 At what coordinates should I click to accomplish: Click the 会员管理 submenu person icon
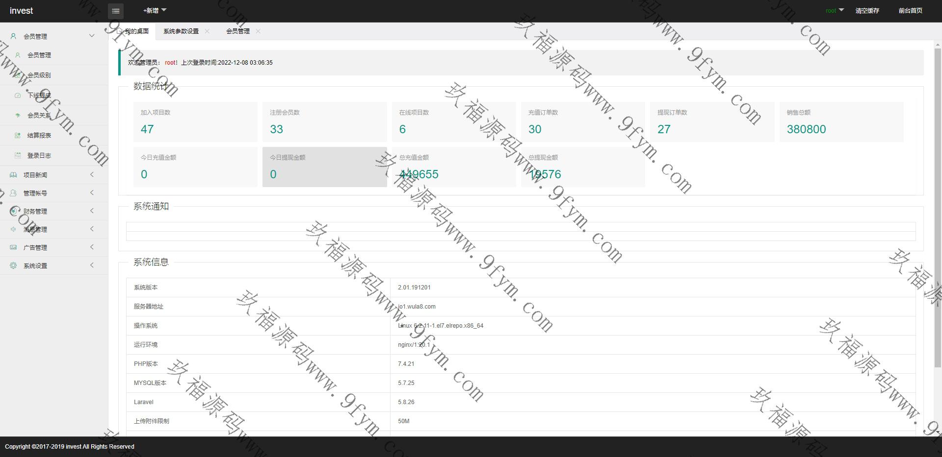18,55
